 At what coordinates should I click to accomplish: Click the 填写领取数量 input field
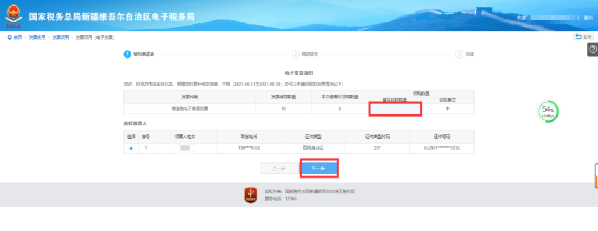click(x=395, y=108)
